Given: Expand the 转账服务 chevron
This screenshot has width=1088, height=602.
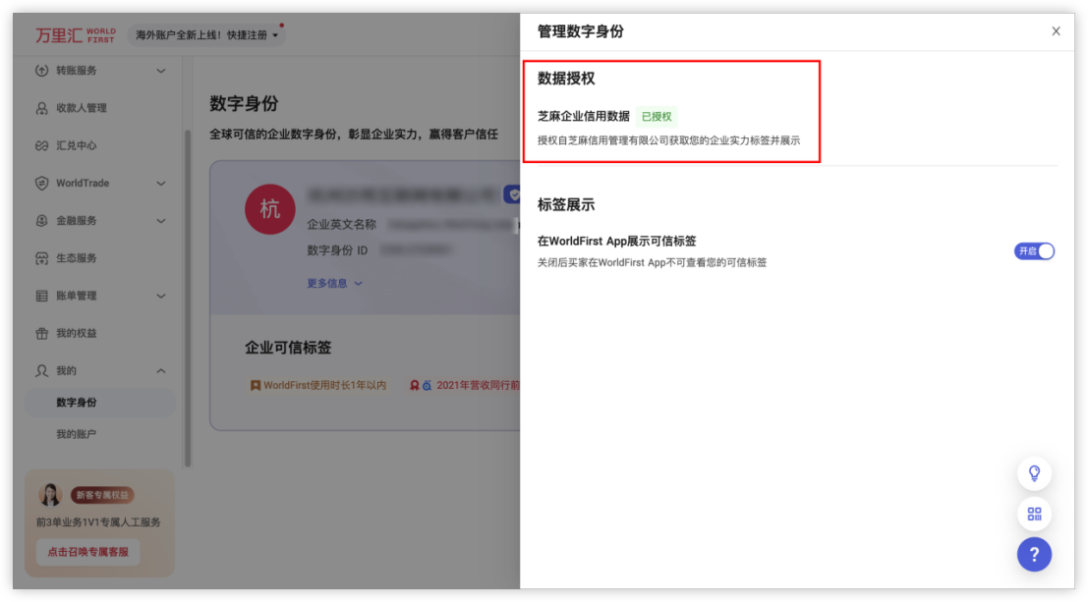Looking at the screenshot, I should coord(161,71).
